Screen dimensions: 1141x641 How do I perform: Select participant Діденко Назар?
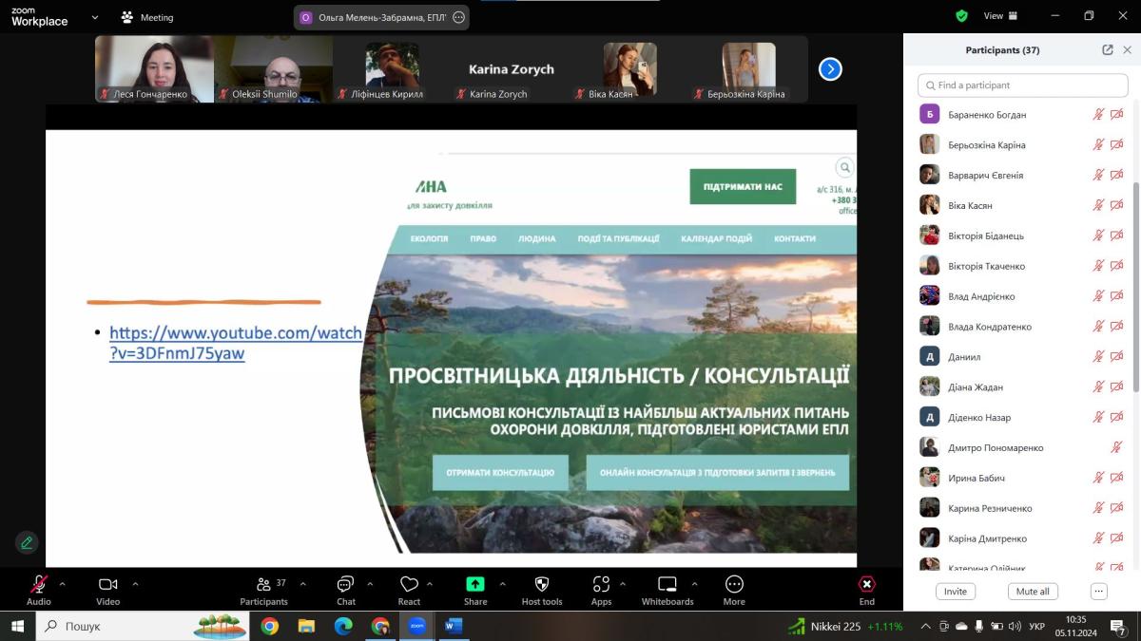(1022, 417)
